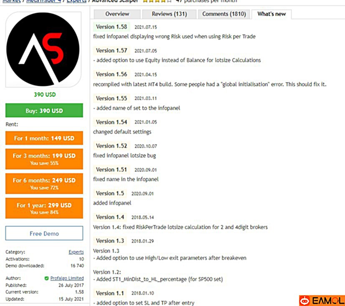
Task: Click the Version 1.2 ST1_MinDist_to_HL_percentage note
Action: [158, 279]
